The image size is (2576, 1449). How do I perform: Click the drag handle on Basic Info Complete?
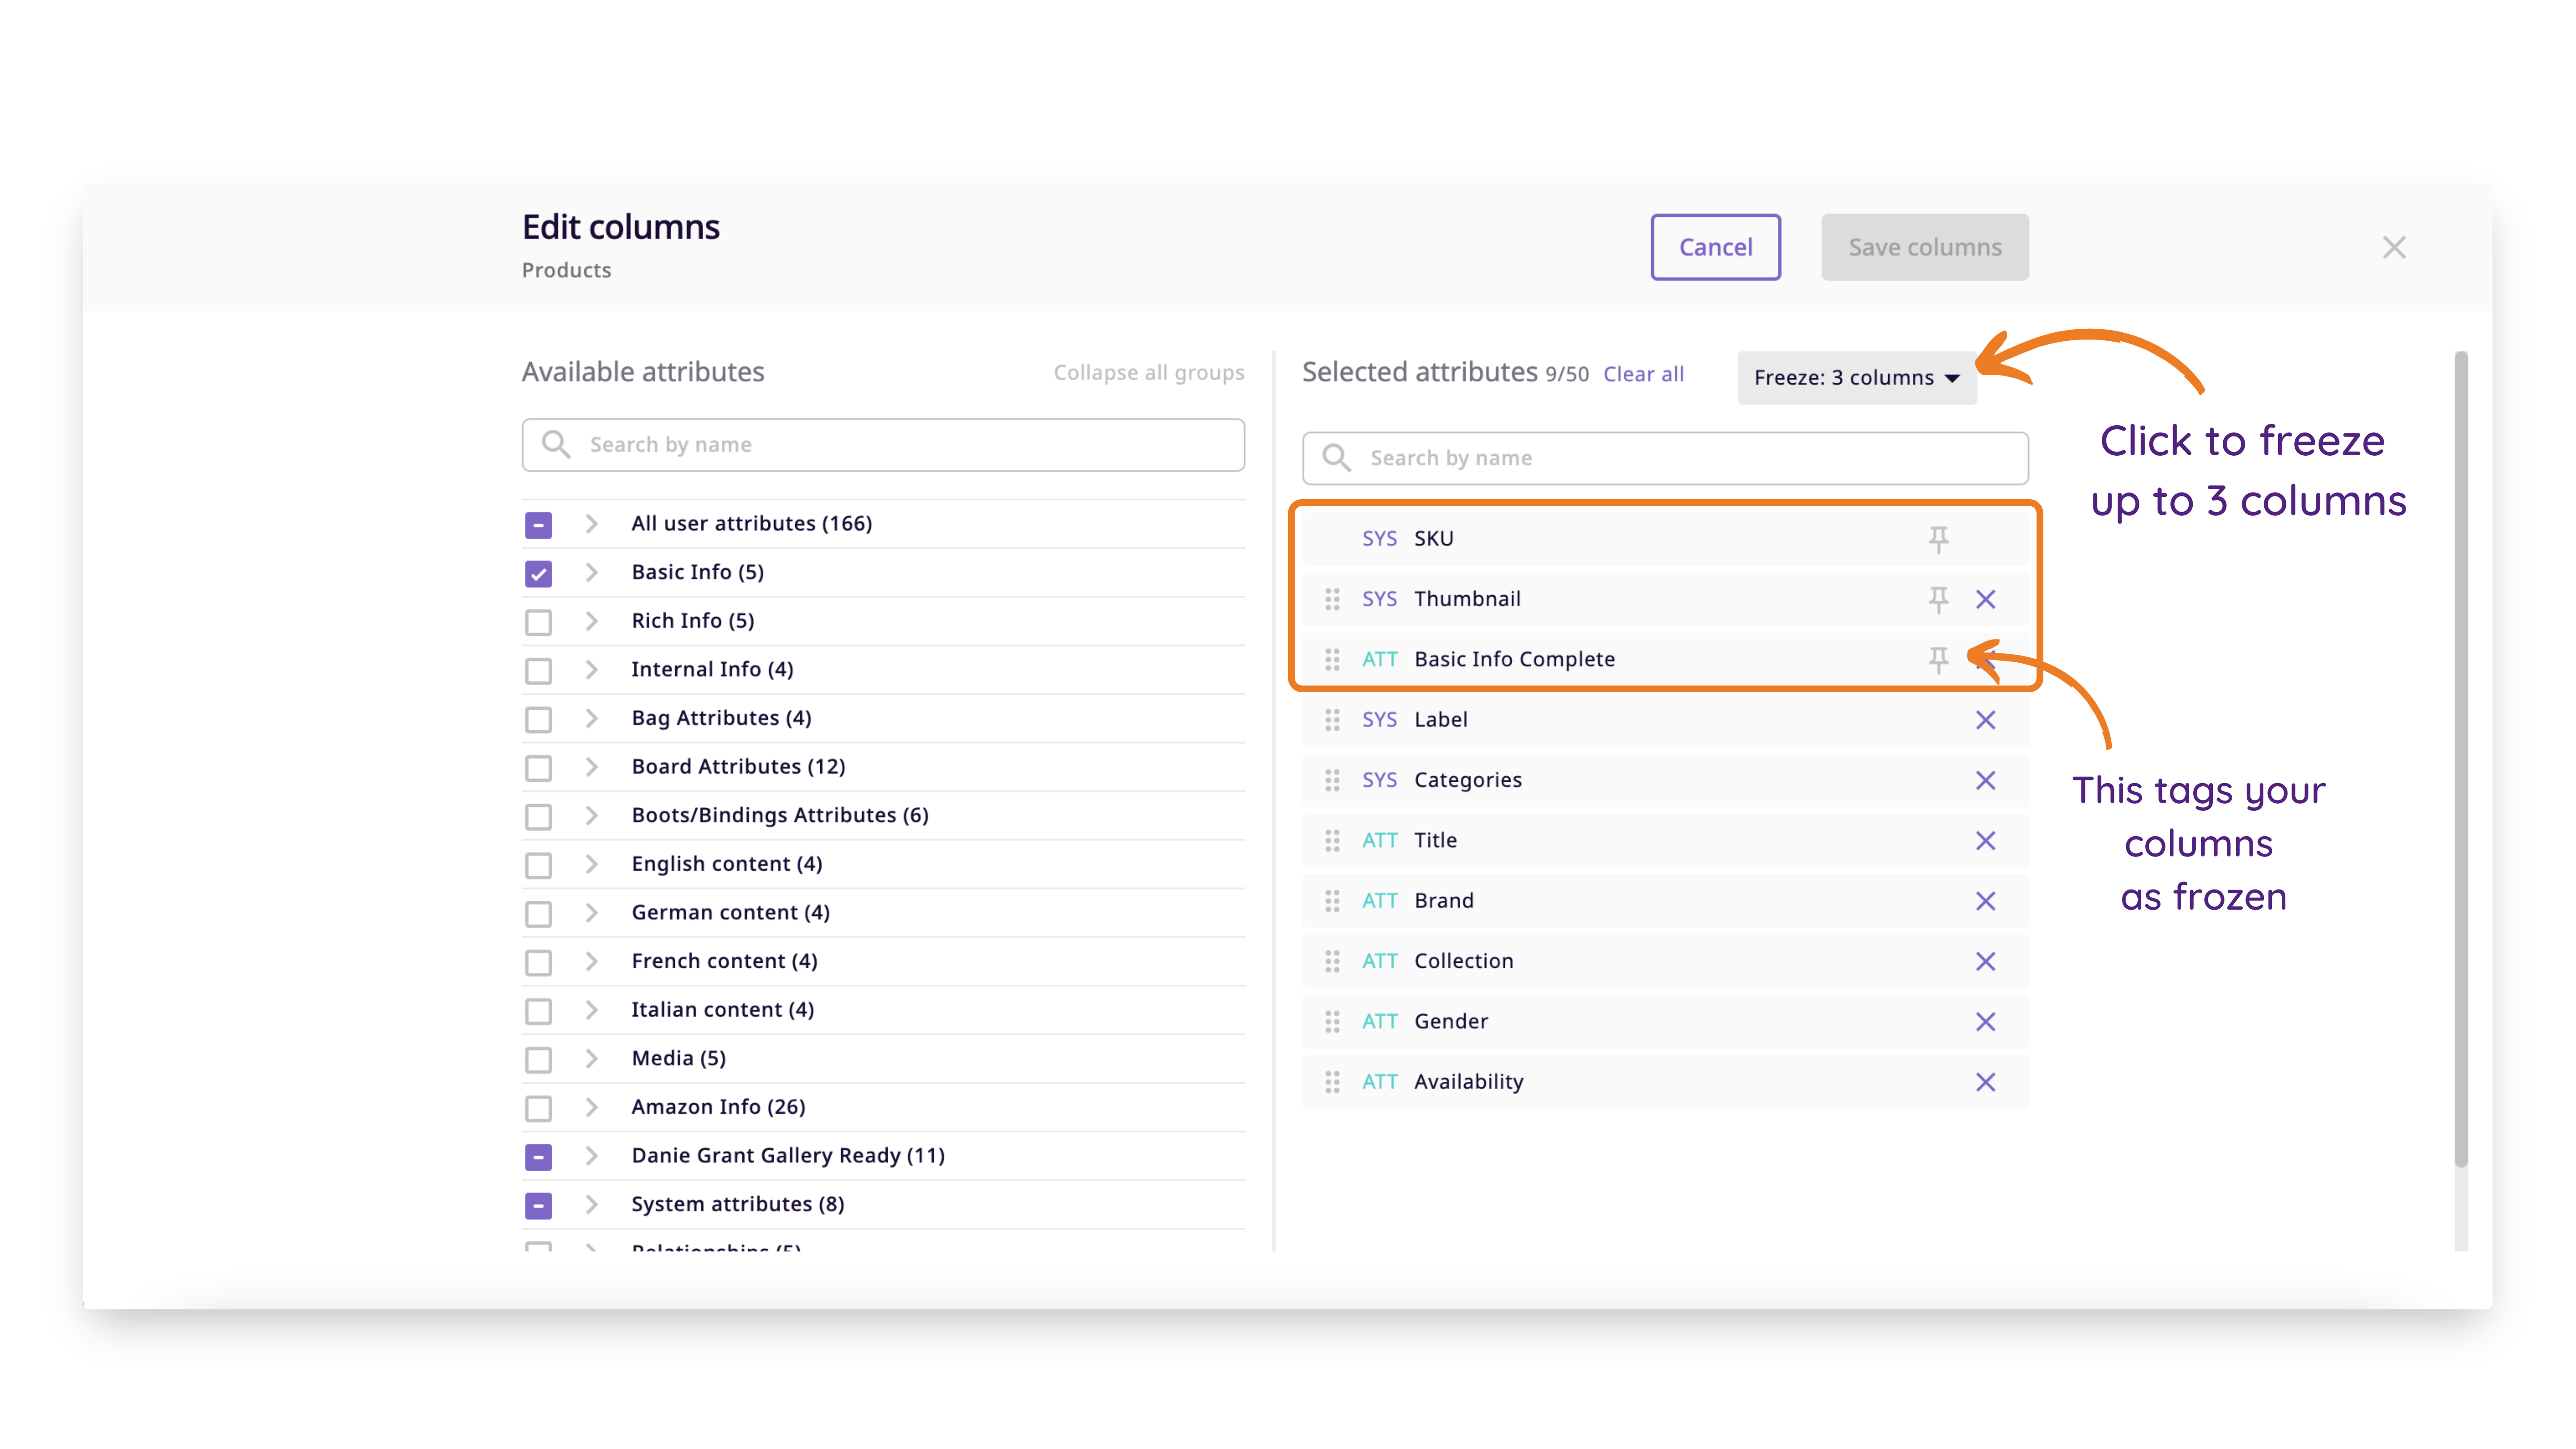(1332, 660)
